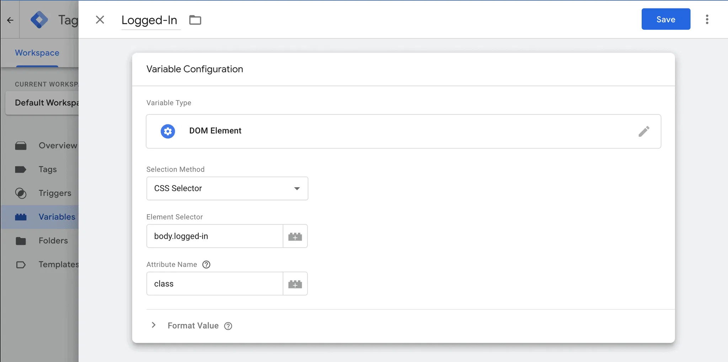Open Tags in the sidebar

point(48,169)
